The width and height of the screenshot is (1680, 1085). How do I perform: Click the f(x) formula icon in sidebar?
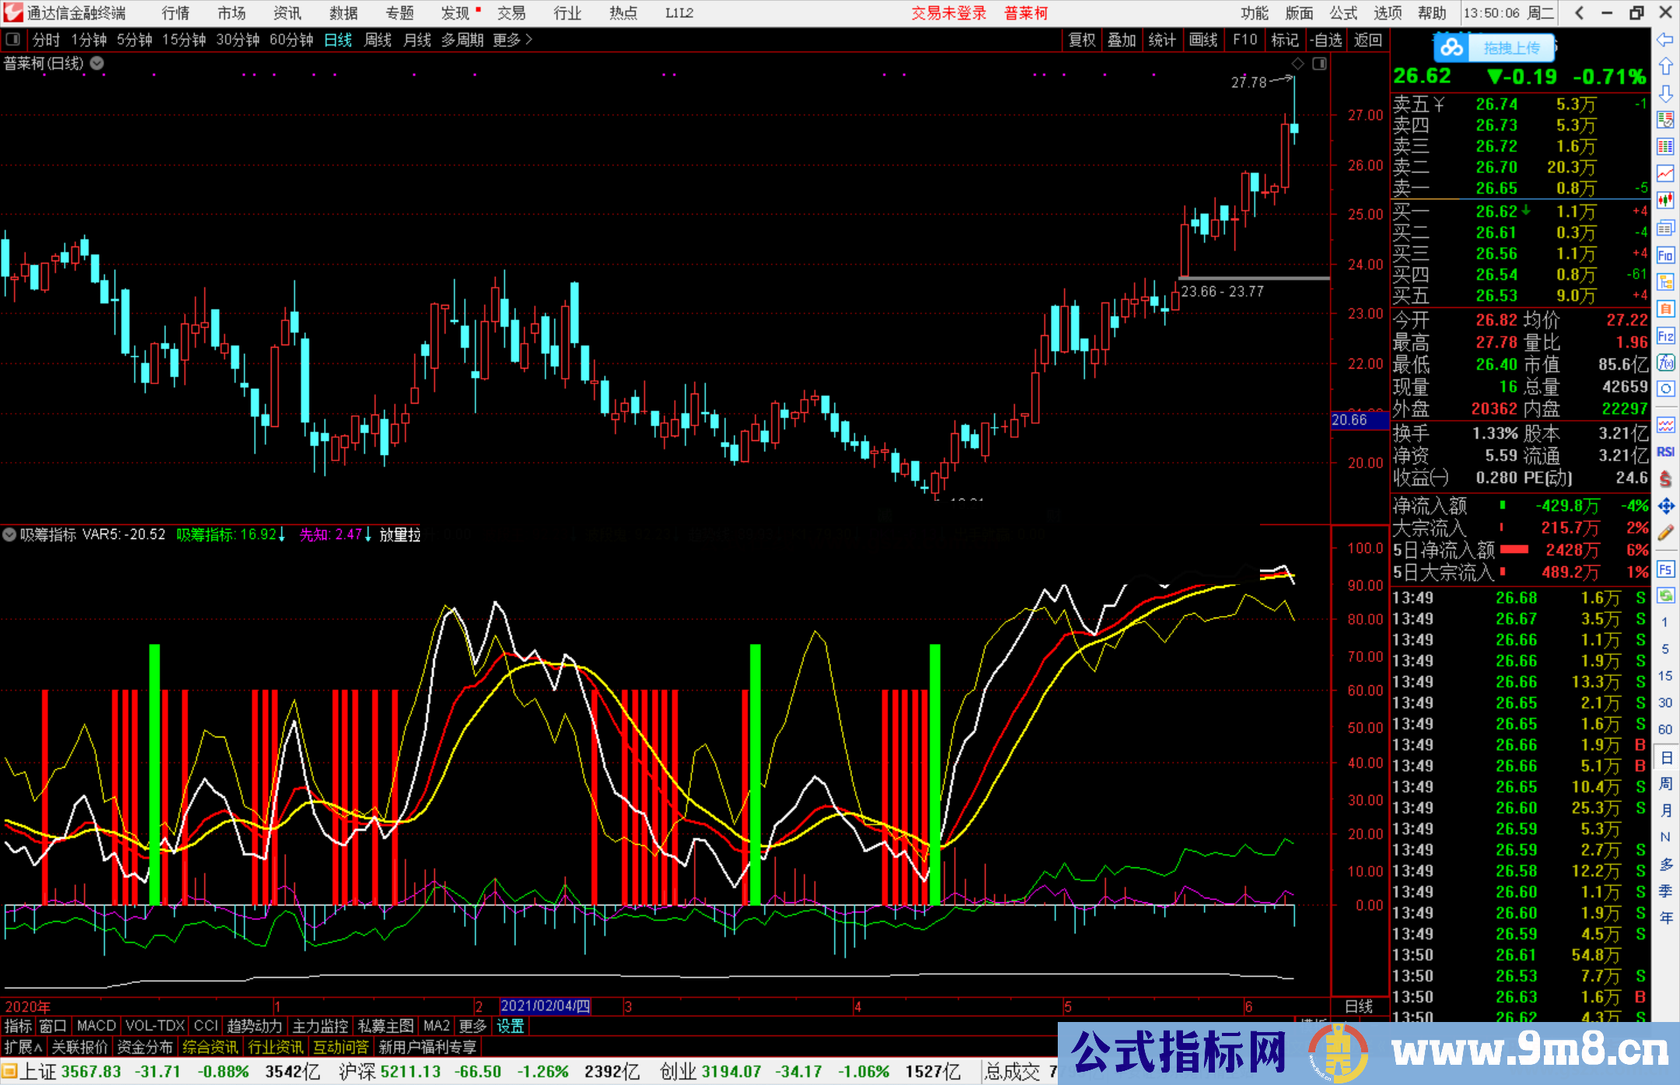[x=1665, y=362]
